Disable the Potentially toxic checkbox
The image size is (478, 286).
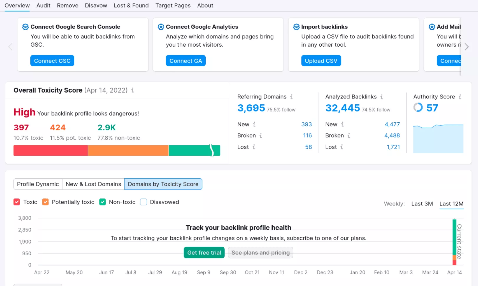45,202
